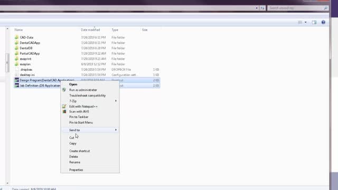Click the navigation pane scroll-up arrow
The width and height of the screenshot is (338, 190).
pyautogui.click(x=7, y=28)
